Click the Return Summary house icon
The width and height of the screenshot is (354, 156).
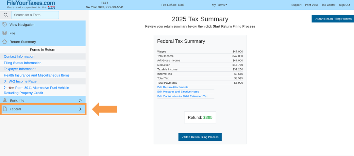[x=5, y=42]
